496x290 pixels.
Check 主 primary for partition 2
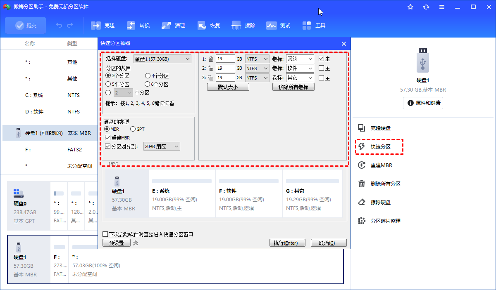(321, 68)
